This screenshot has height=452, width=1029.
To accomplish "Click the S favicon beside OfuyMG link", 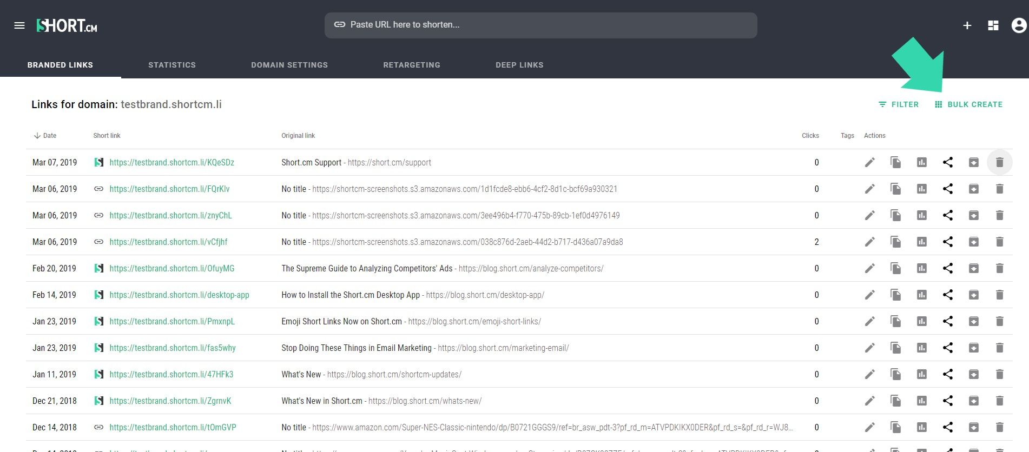I will [x=99, y=268].
